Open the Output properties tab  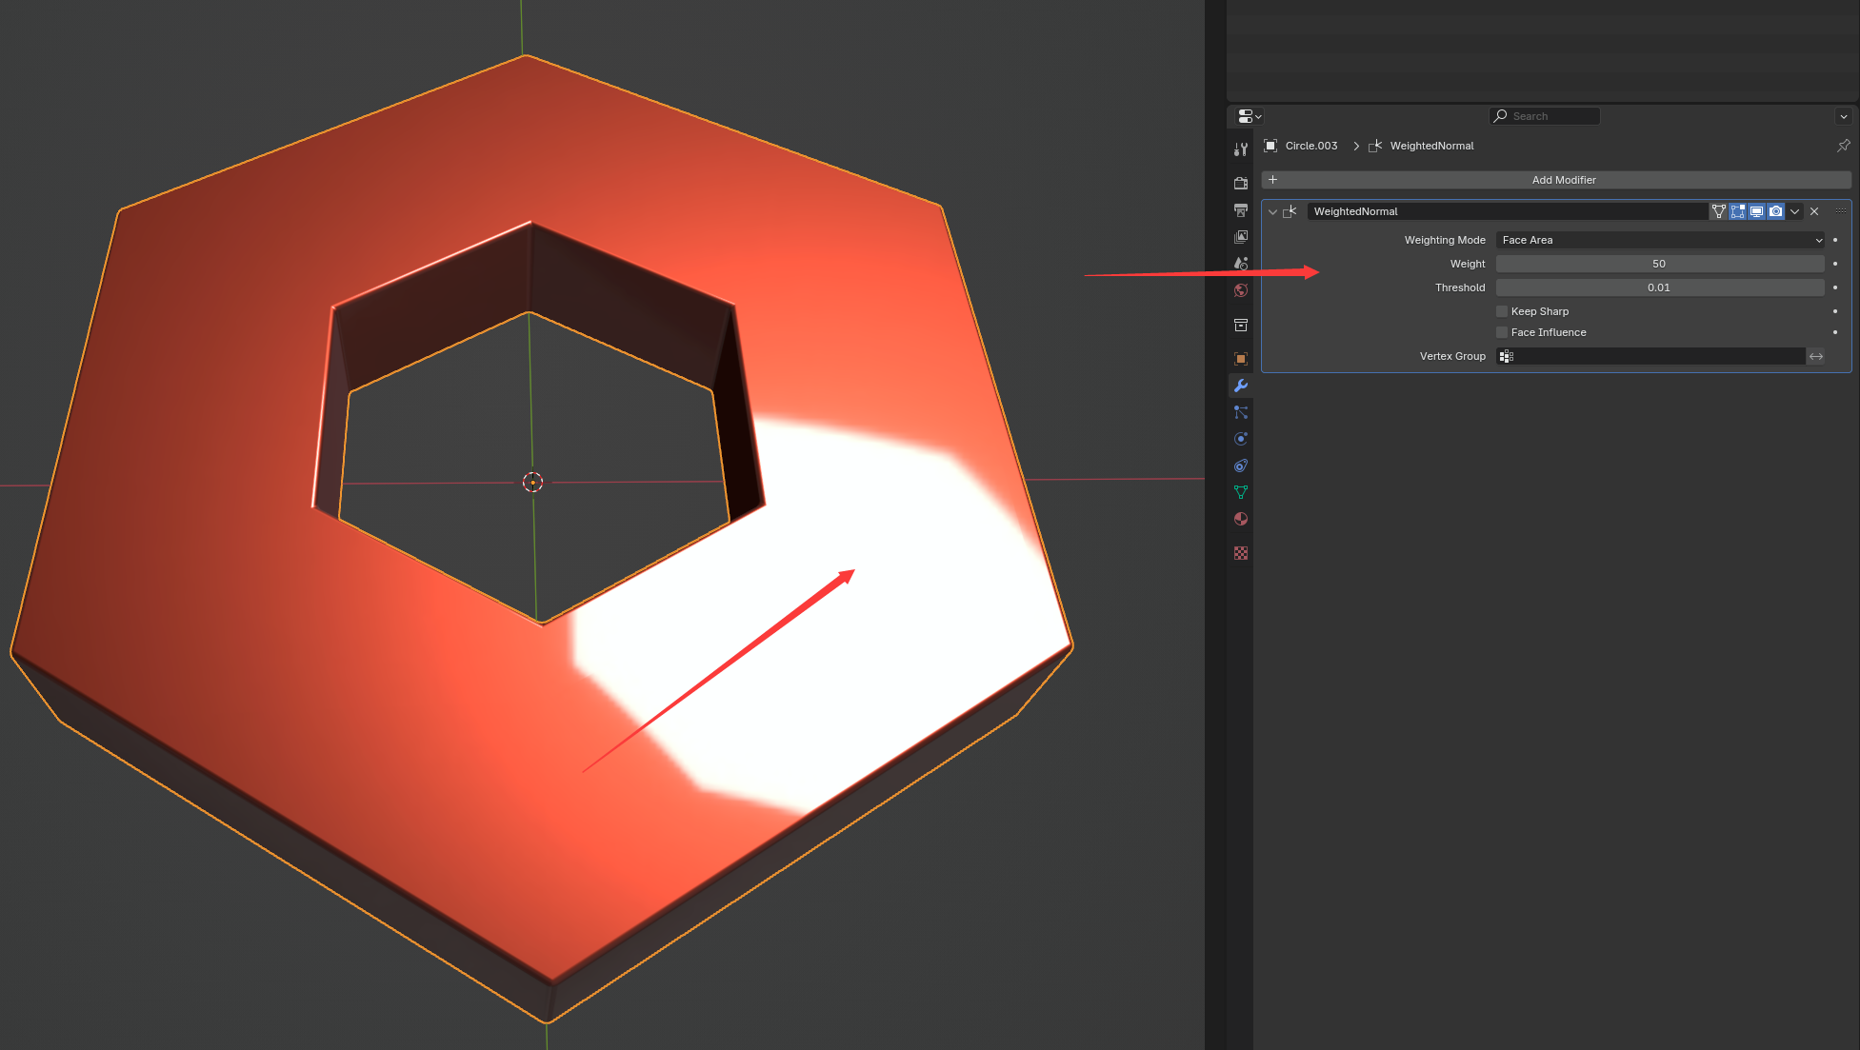pos(1240,209)
